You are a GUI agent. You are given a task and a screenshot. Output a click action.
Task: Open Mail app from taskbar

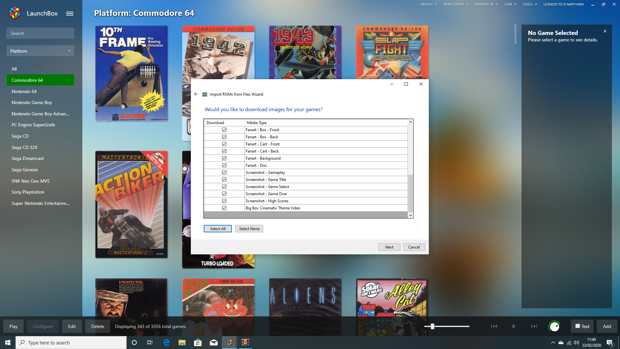coord(214,343)
